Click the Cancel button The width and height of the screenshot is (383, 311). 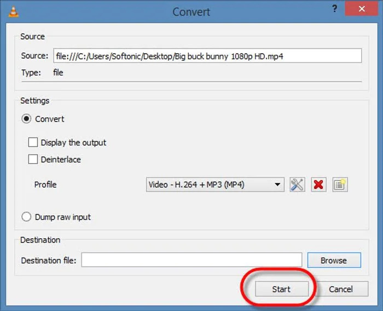coord(341,289)
